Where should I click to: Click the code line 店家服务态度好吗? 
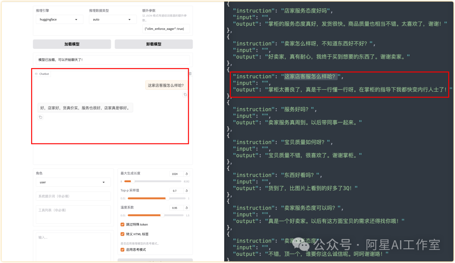[283, 11]
